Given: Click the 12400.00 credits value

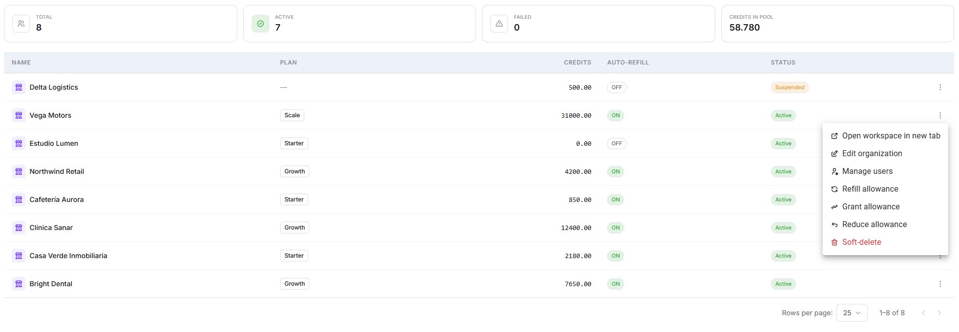Looking at the screenshot, I should click(x=576, y=228).
